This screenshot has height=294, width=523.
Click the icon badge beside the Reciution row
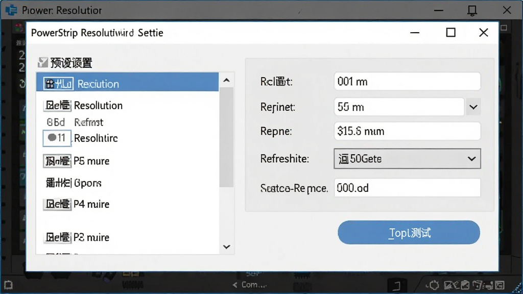58,84
